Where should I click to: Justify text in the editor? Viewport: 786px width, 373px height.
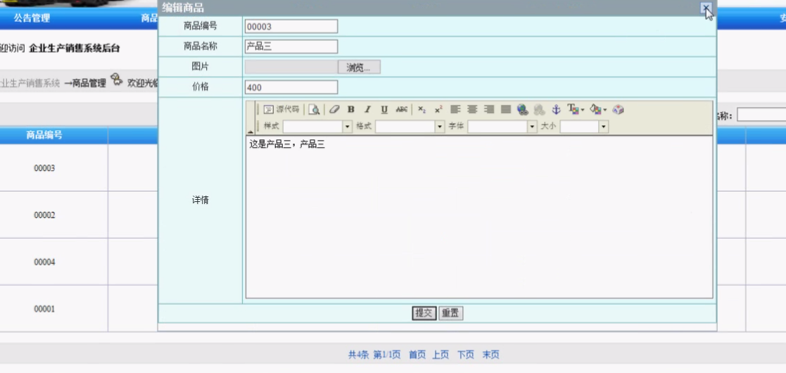pos(506,109)
